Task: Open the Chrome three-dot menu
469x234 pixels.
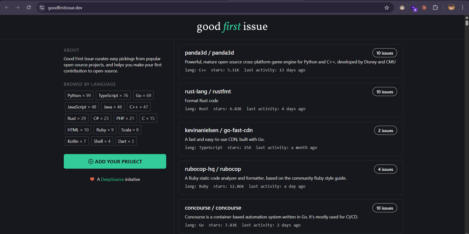Action: coord(462,8)
